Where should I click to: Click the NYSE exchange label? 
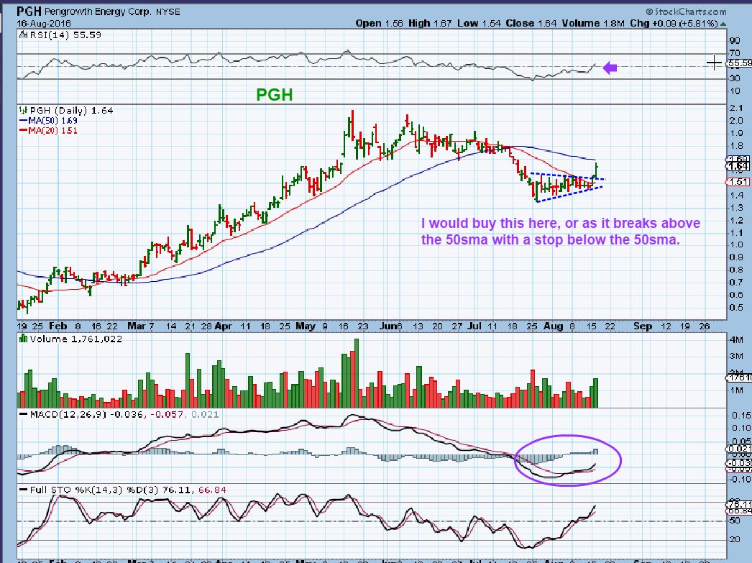point(168,12)
